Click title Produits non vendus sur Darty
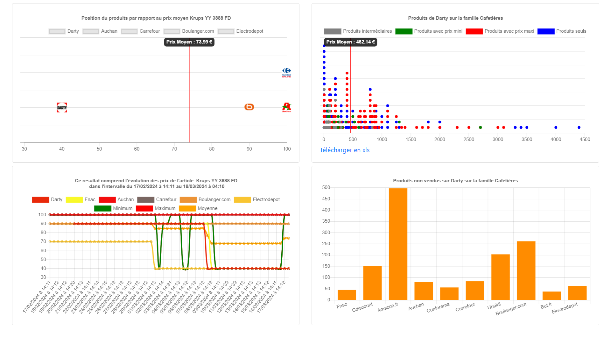Image resolution: width=611 pixels, height=343 pixels. pyautogui.click(x=455, y=181)
